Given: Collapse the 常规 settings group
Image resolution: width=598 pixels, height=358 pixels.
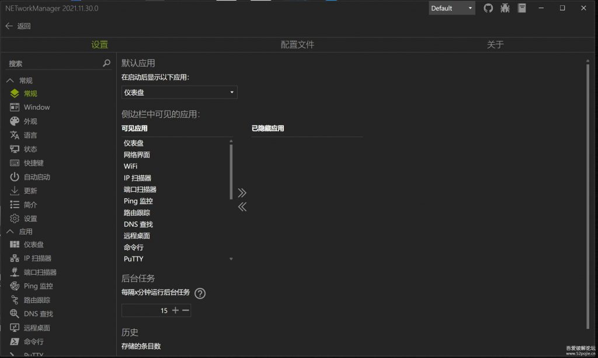Looking at the screenshot, I should (x=11, y=80).
